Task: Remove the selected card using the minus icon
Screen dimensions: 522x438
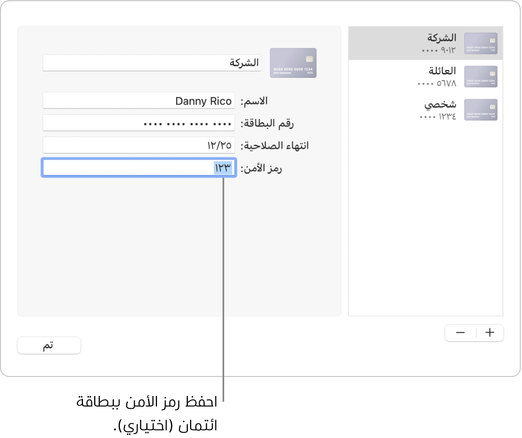Action: tap(460, 333)
